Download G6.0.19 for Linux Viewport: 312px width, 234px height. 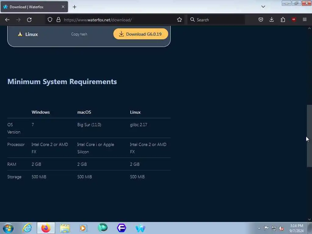tap(141, 34)
